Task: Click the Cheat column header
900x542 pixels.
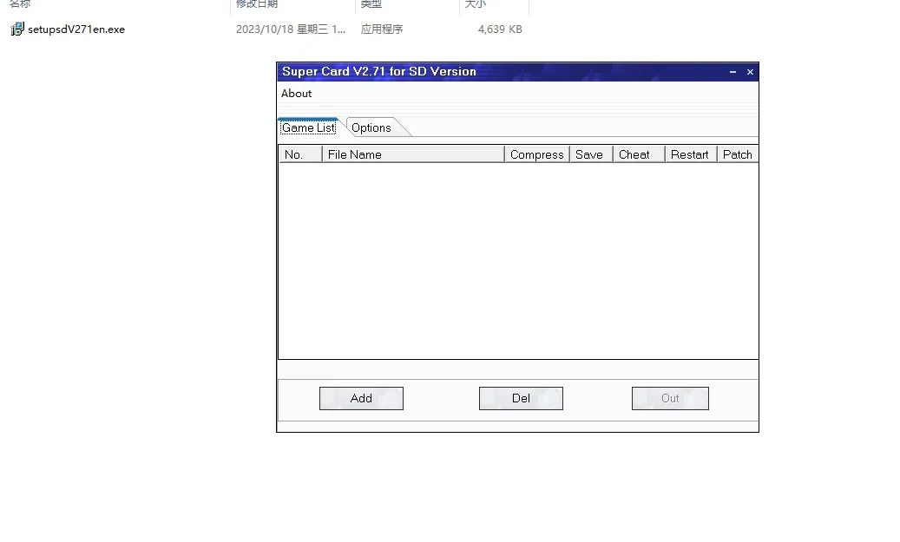Action: tap(639, 154)
